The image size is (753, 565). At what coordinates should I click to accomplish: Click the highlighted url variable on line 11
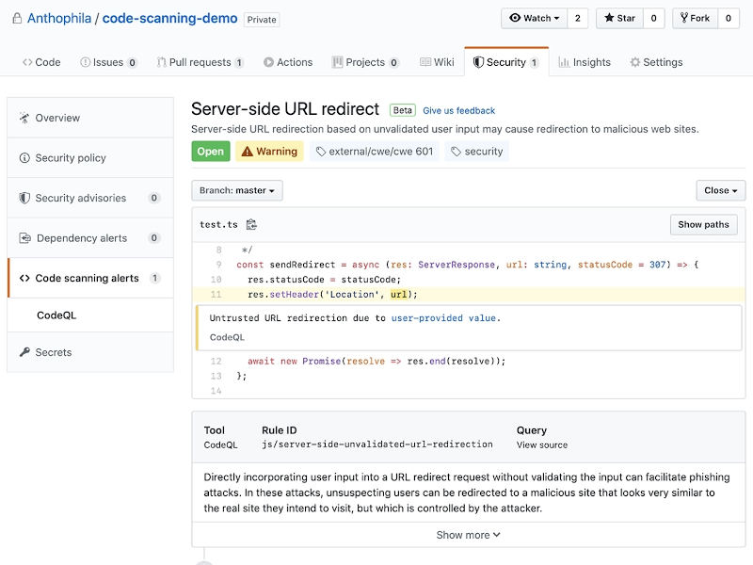tap(398, 295)
